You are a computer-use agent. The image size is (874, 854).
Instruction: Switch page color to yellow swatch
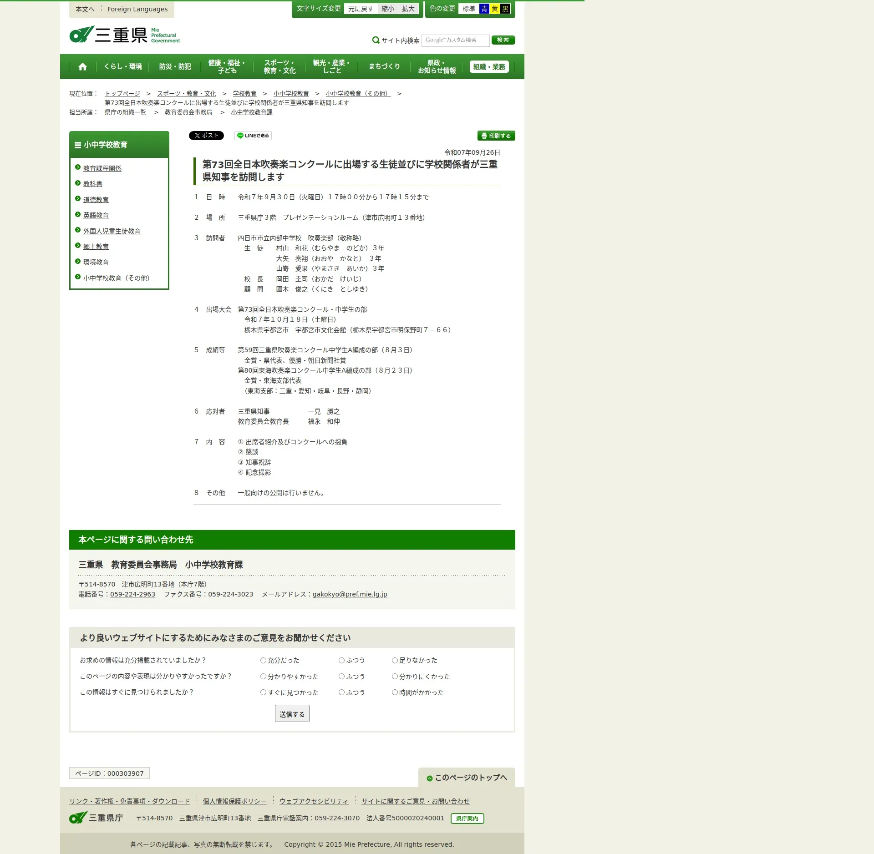click(x=494, y=9)
